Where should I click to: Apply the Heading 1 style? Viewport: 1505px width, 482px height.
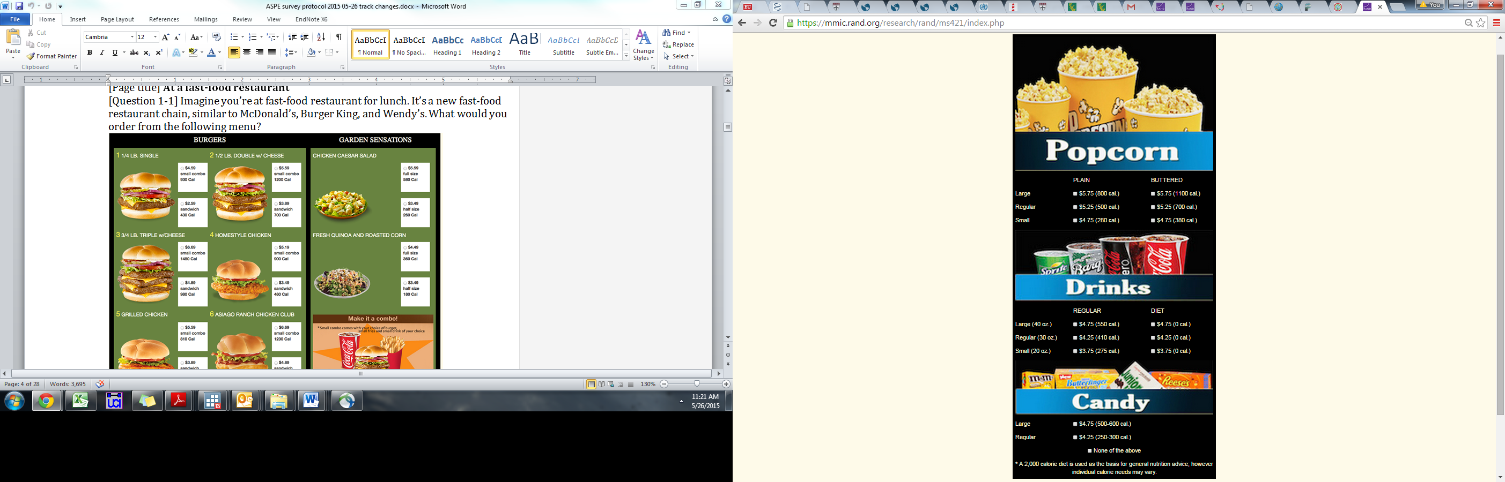point(447,44)
